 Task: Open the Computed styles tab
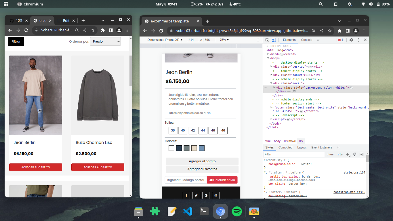pos(285,147)
